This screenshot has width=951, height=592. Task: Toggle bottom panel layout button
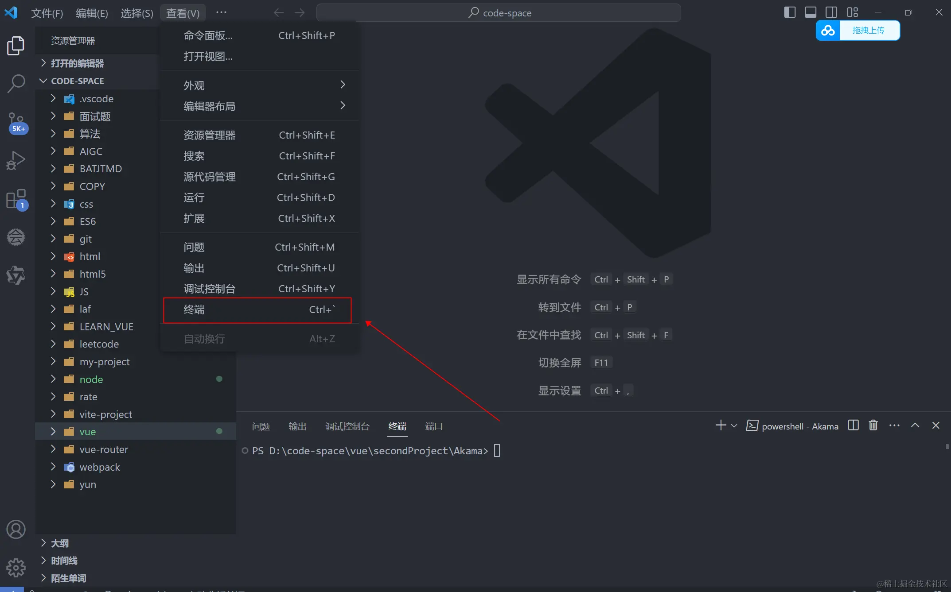tap(811, 12)
